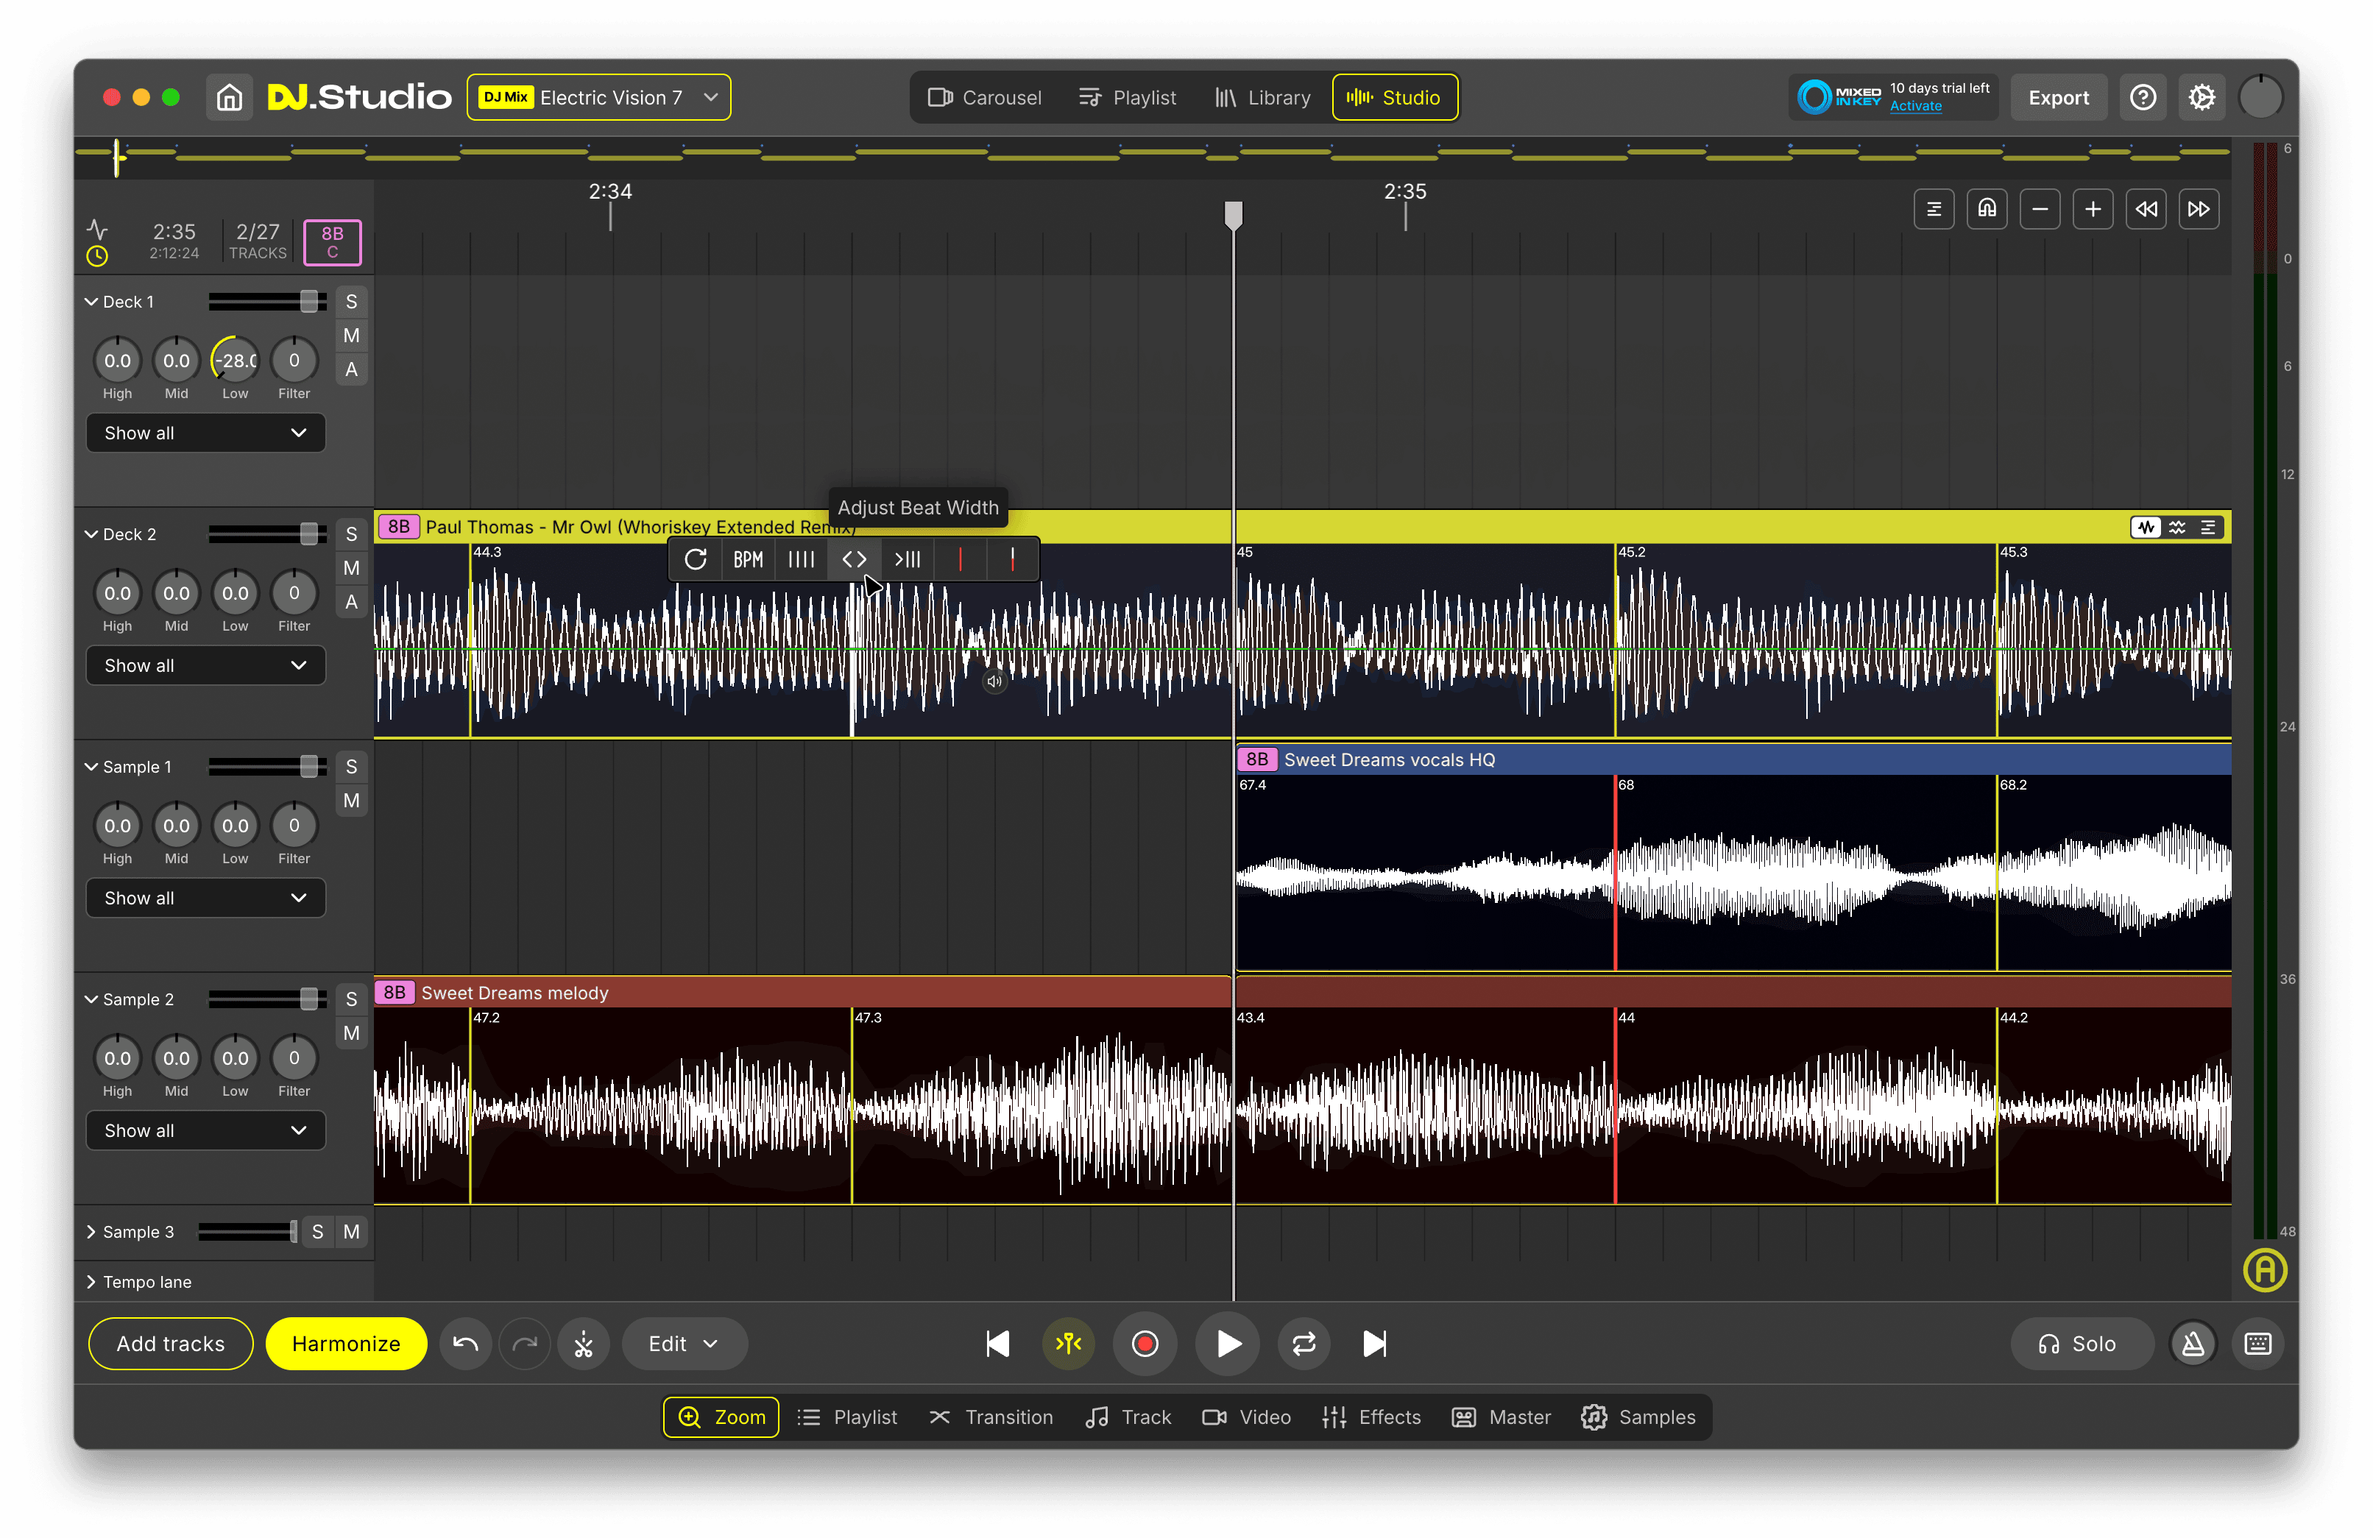The height and width of the screenshot is (1538, 2373).
Task: Collapse the Sample 1 lane
Action: click(x=92, y=767)
